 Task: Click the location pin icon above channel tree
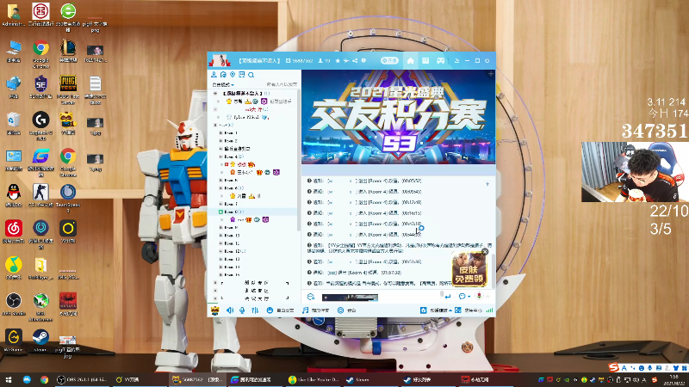(233, 75)
